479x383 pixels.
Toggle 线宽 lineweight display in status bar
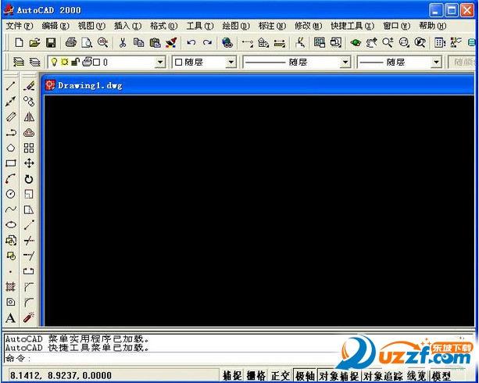[416, 376]
